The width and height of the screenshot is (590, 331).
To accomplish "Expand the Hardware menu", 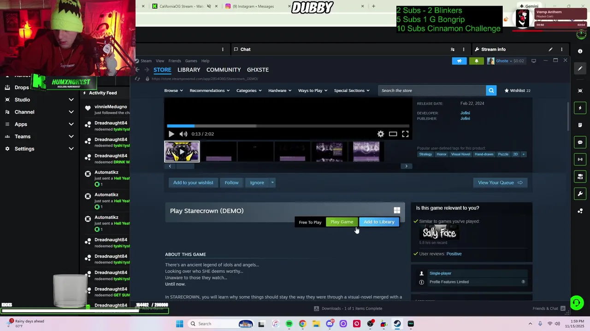I will pos(280,91).
